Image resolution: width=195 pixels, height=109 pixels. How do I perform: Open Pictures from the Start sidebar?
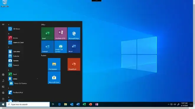(x=3, y=87)
